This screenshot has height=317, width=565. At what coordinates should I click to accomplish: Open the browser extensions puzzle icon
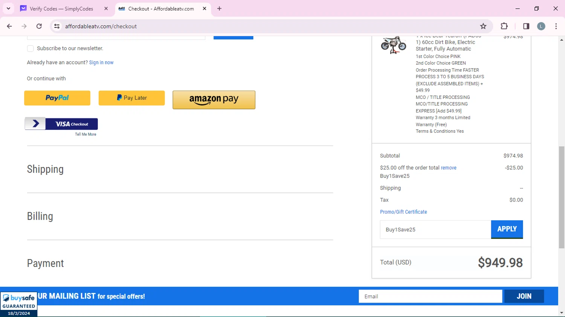504,26
